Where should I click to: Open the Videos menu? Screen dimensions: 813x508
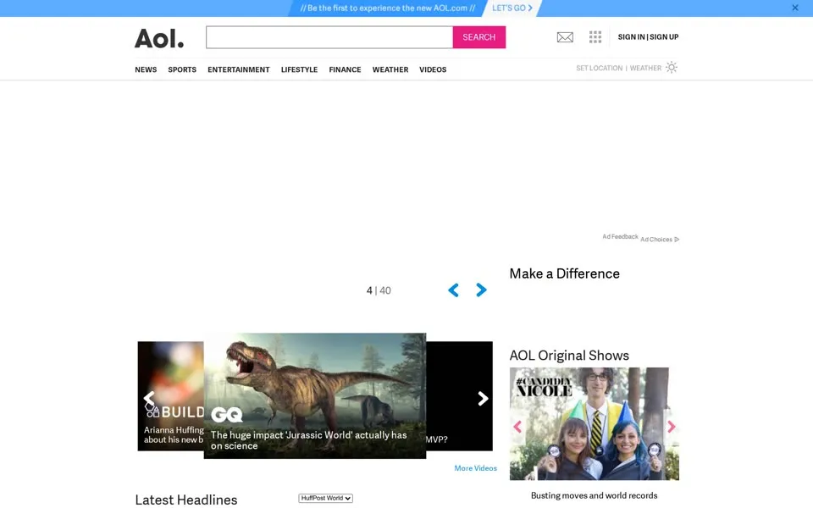[433, 69]
